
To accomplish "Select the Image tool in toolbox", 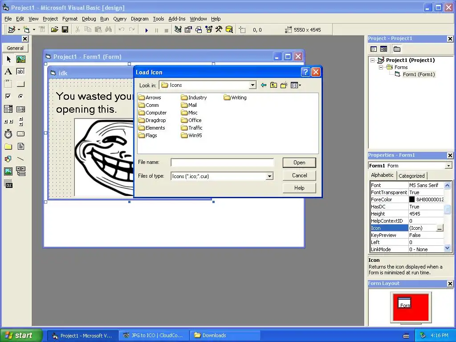I will [x=8, y=171].
